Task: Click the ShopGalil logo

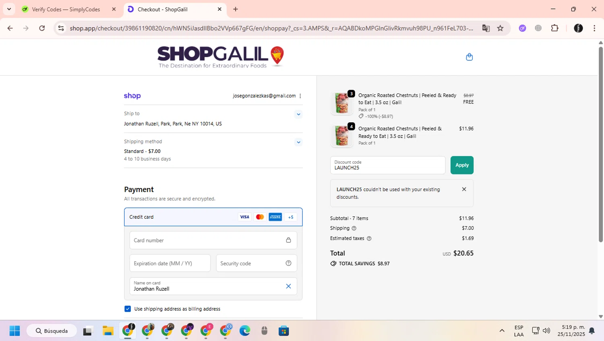Action: 221,57
